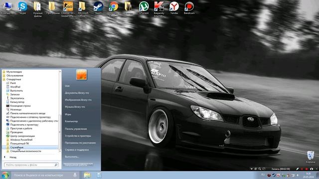Open Подключить к проектору entry

[24, 125]
